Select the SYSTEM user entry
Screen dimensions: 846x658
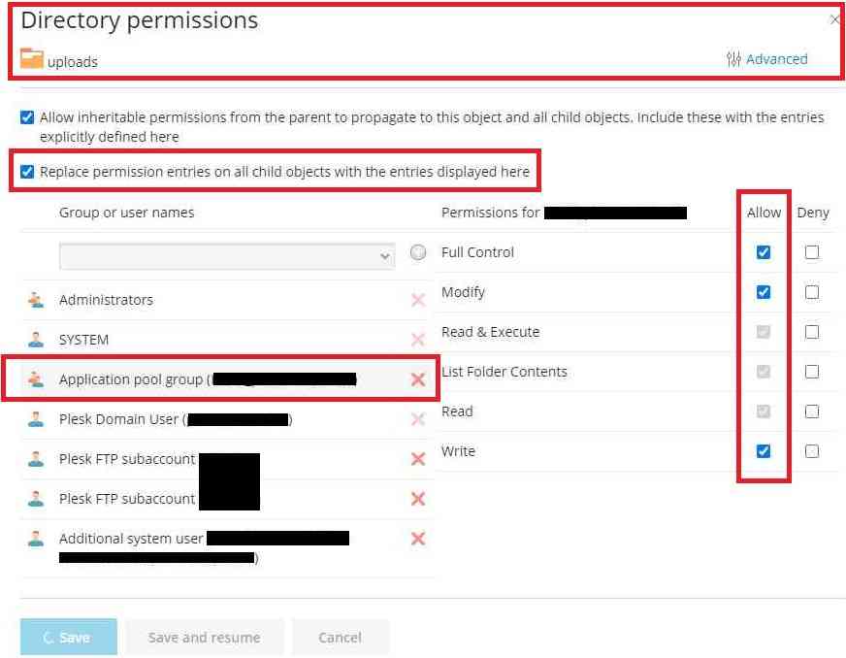84,340
